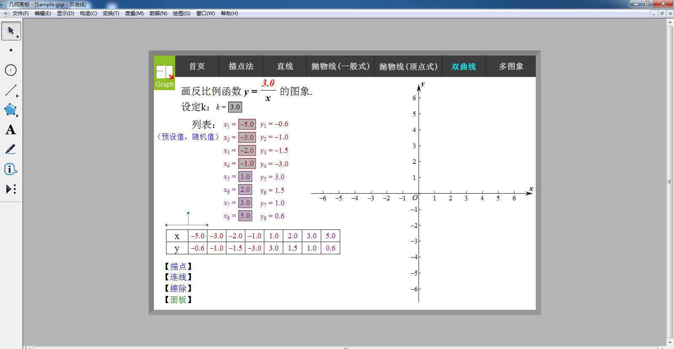Screen dimensions: 674x349
Task: Switch to the 抛物线(顶点式) tab
Action: pyautogui.click(x=408, y=67)
